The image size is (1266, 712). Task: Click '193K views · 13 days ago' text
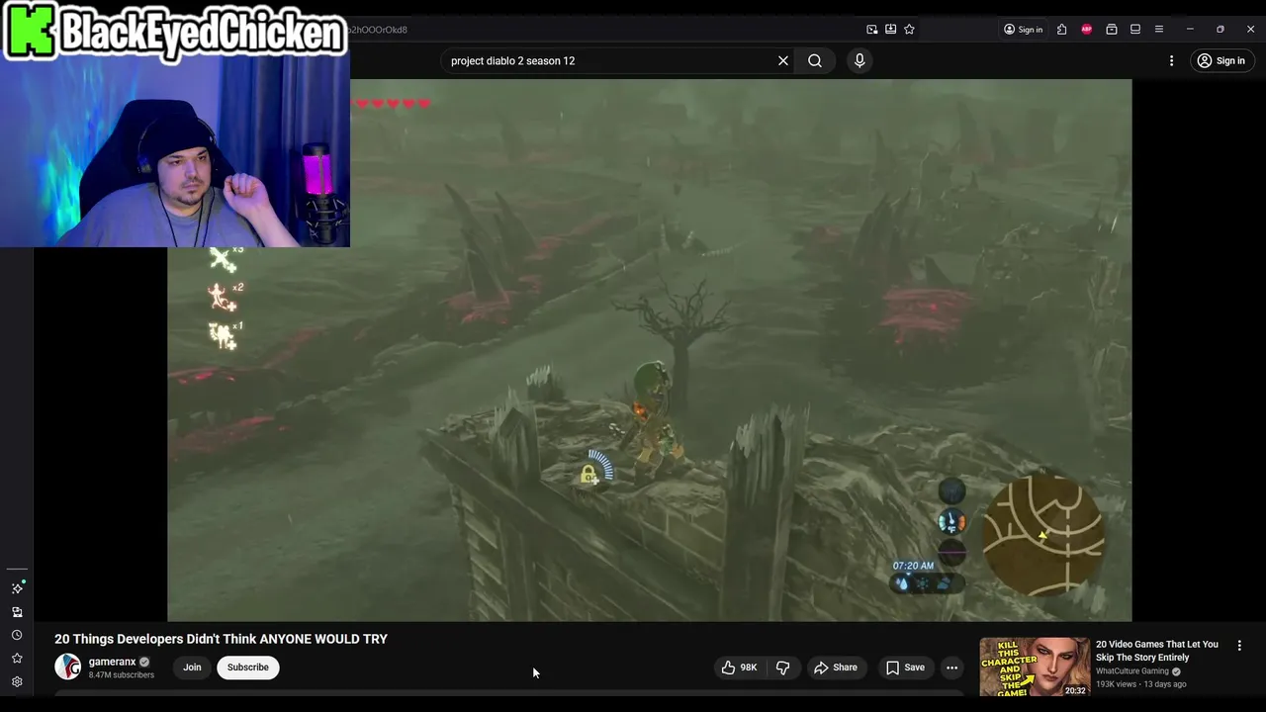(x=1140, y=684)
